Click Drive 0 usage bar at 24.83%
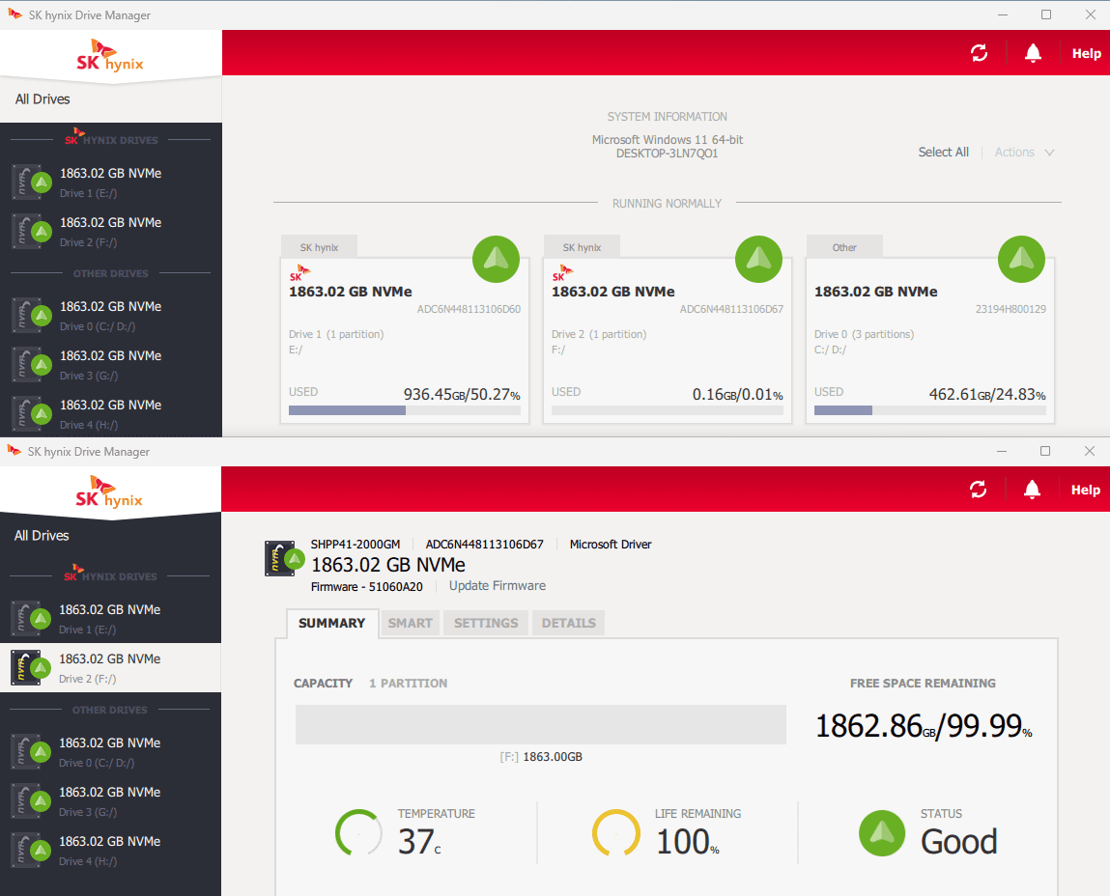This screenshot has width=1110, height=896. coord(930,410)
